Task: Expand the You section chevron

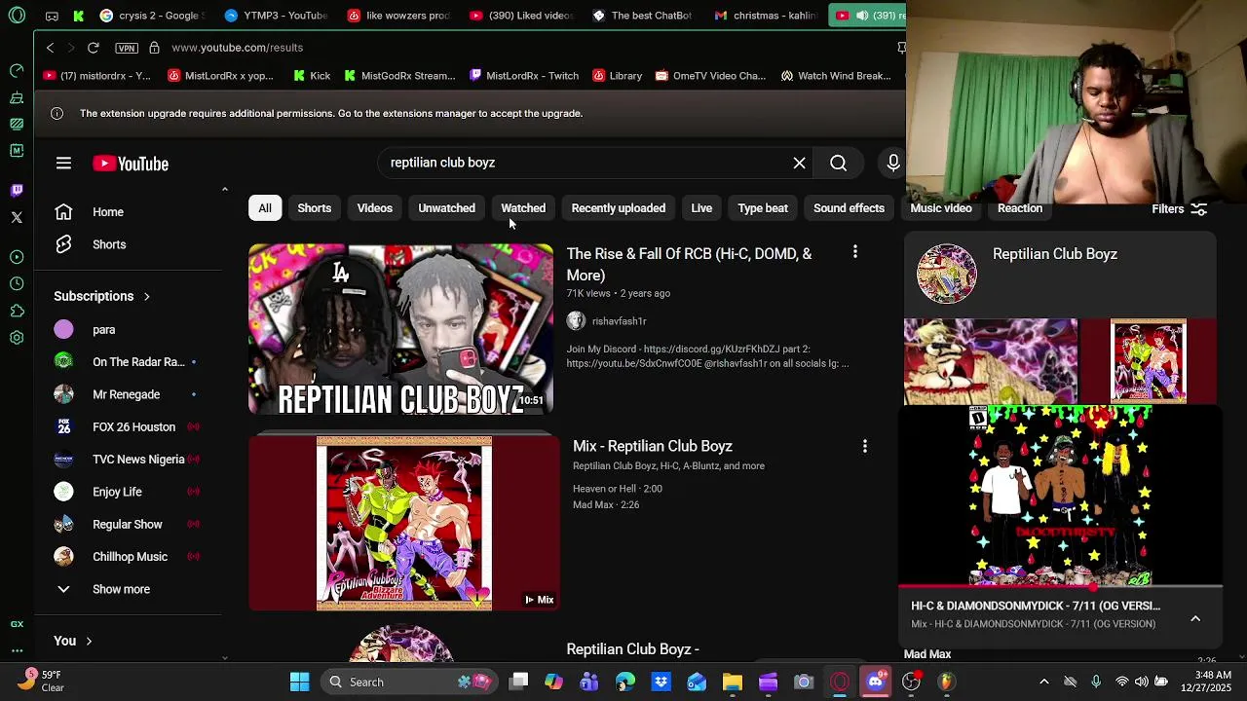Action: [x=89, y=641]
